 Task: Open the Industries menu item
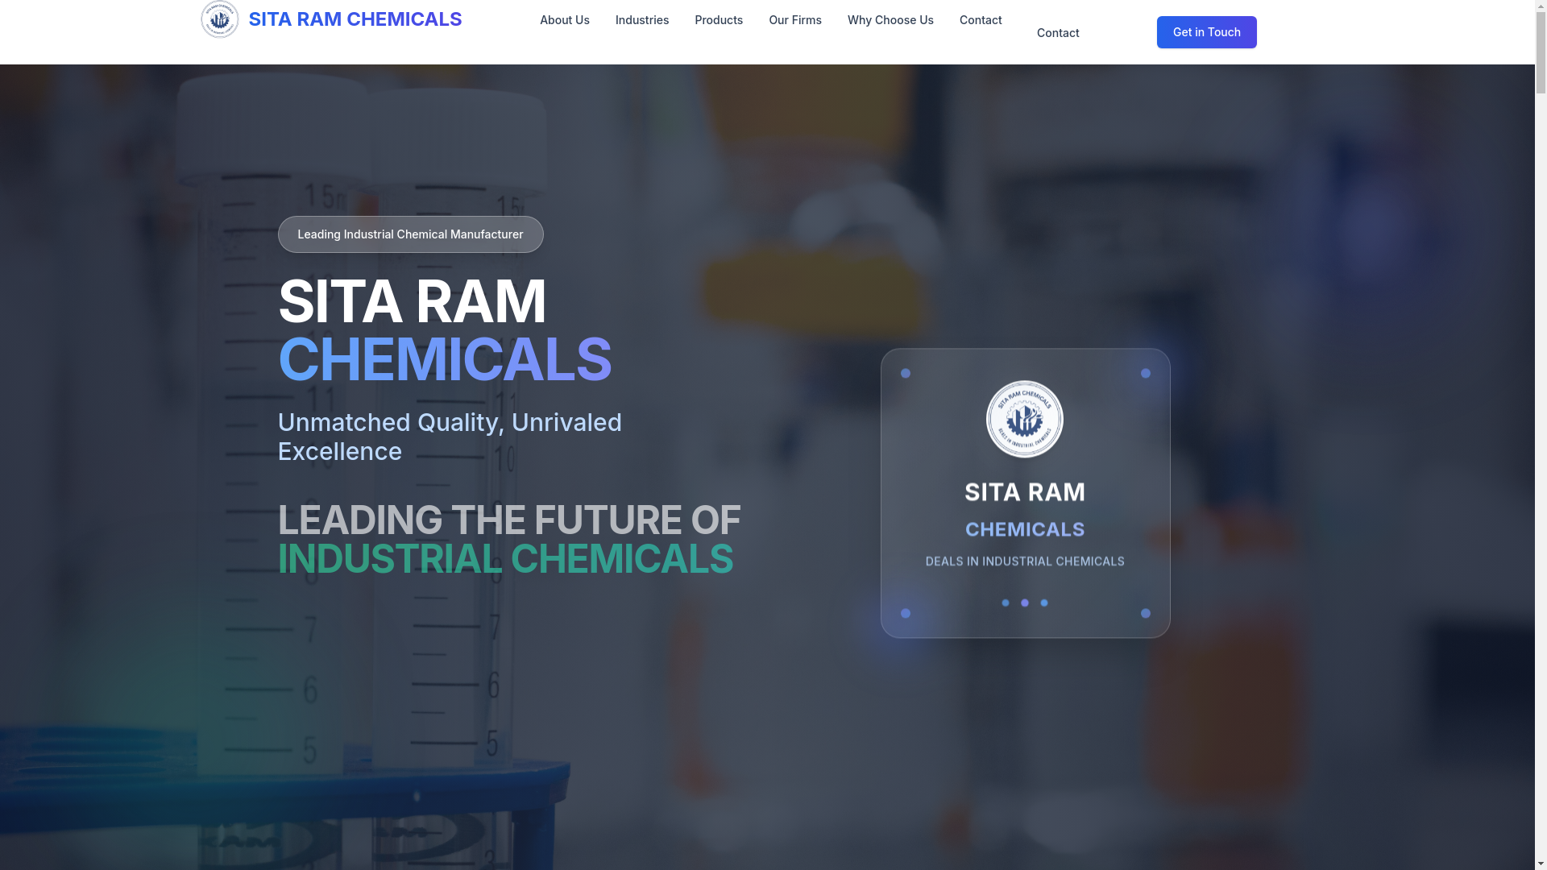[x=642, y=19]
